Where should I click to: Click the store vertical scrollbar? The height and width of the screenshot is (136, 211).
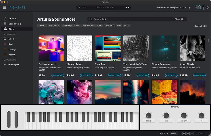click(208, 40)
